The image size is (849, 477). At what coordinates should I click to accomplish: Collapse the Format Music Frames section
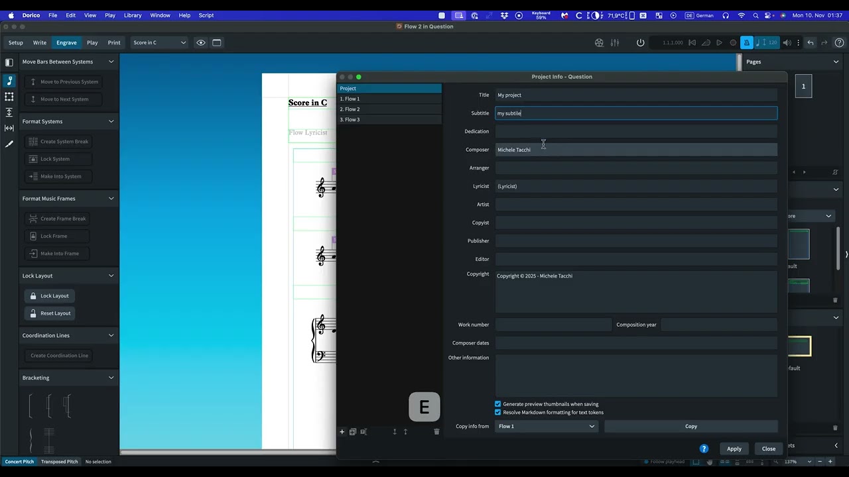111,198
